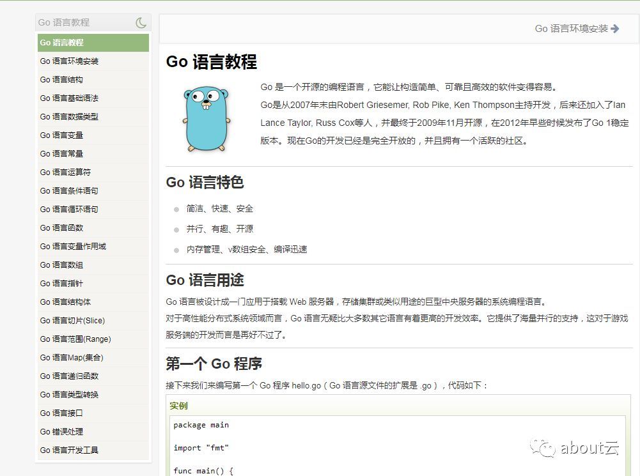
Task: Go to Go 语言类型转换 chapter
Action: tap(93, 395)
